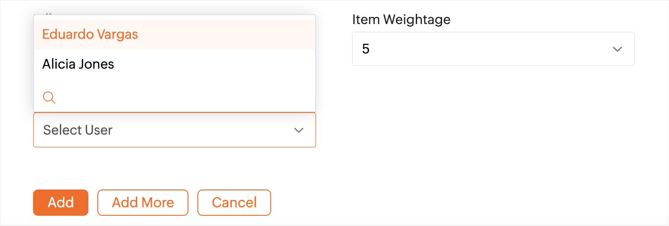This screenshot has height=226, width=669.
Task: Cancel the form with the Cancel button
Action: tap(234, 202)
